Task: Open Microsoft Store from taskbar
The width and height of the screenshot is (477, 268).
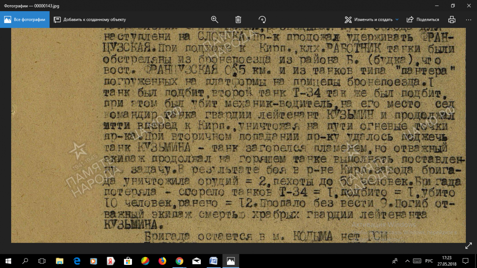Action: 128,261
